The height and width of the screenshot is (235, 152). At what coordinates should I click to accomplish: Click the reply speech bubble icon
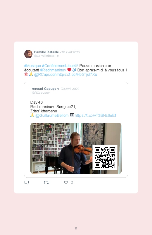[x=27, y=183]
